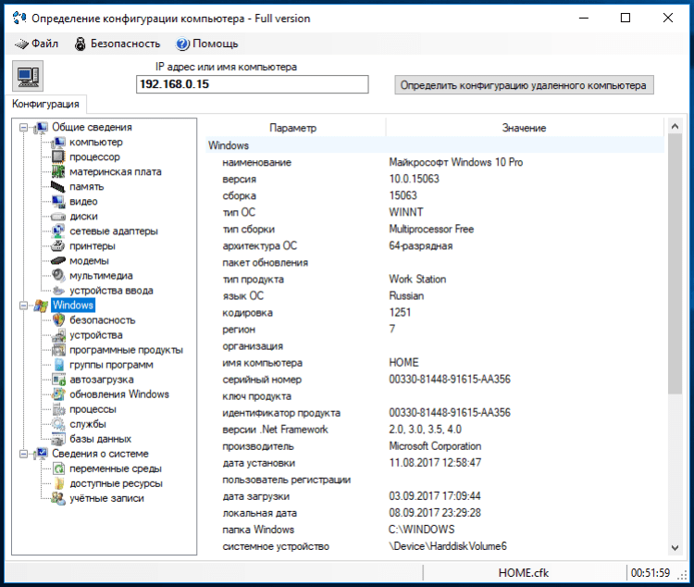Open the Помощь menu
Screen dimensions: 694x587
click(x=206, y=44)
